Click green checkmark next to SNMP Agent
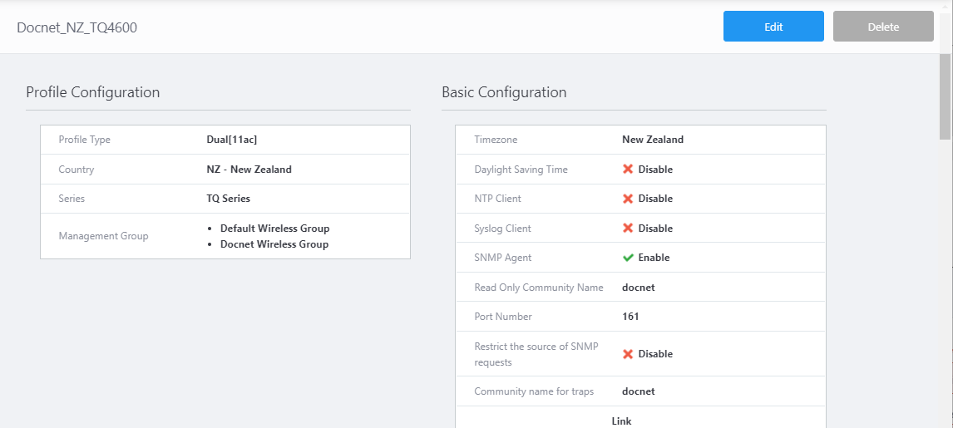The width and height of the screenshot is (953, 428). (628, 258)
